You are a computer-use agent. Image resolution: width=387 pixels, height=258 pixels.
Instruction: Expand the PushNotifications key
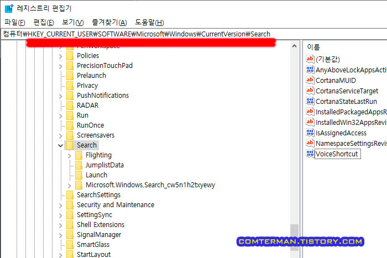(x=60, y=96)
